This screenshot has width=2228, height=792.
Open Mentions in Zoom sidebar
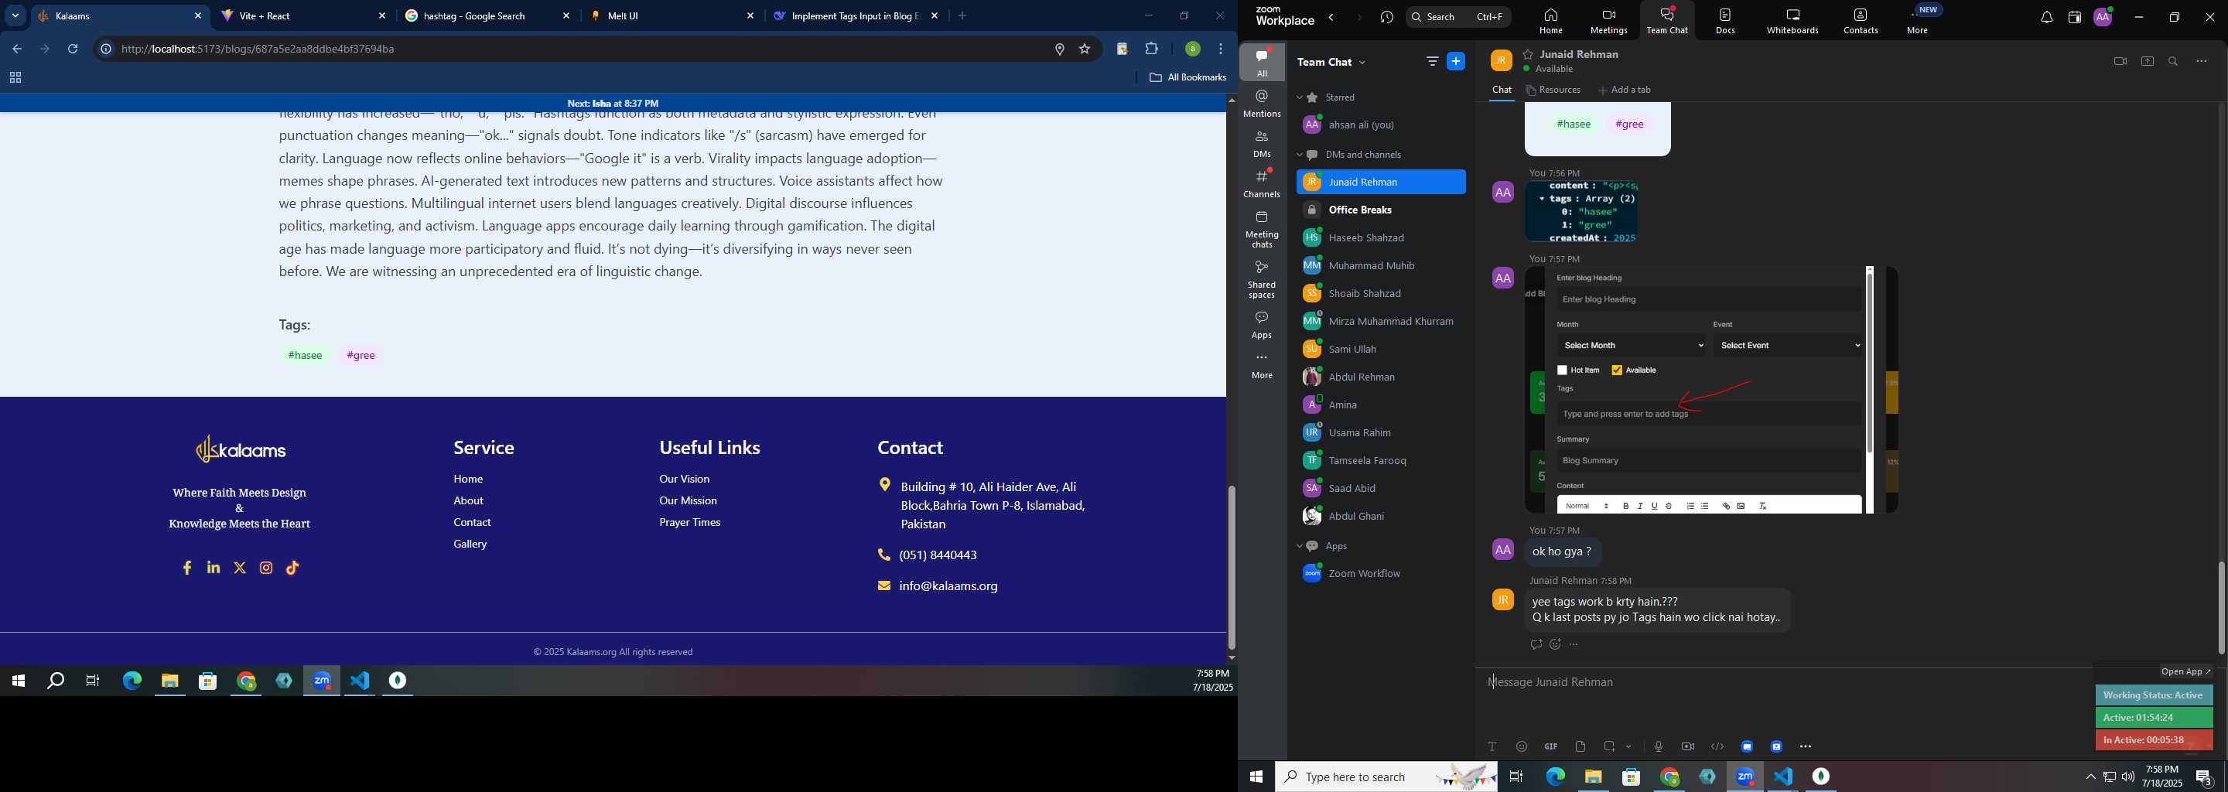tap(1262, 104)
